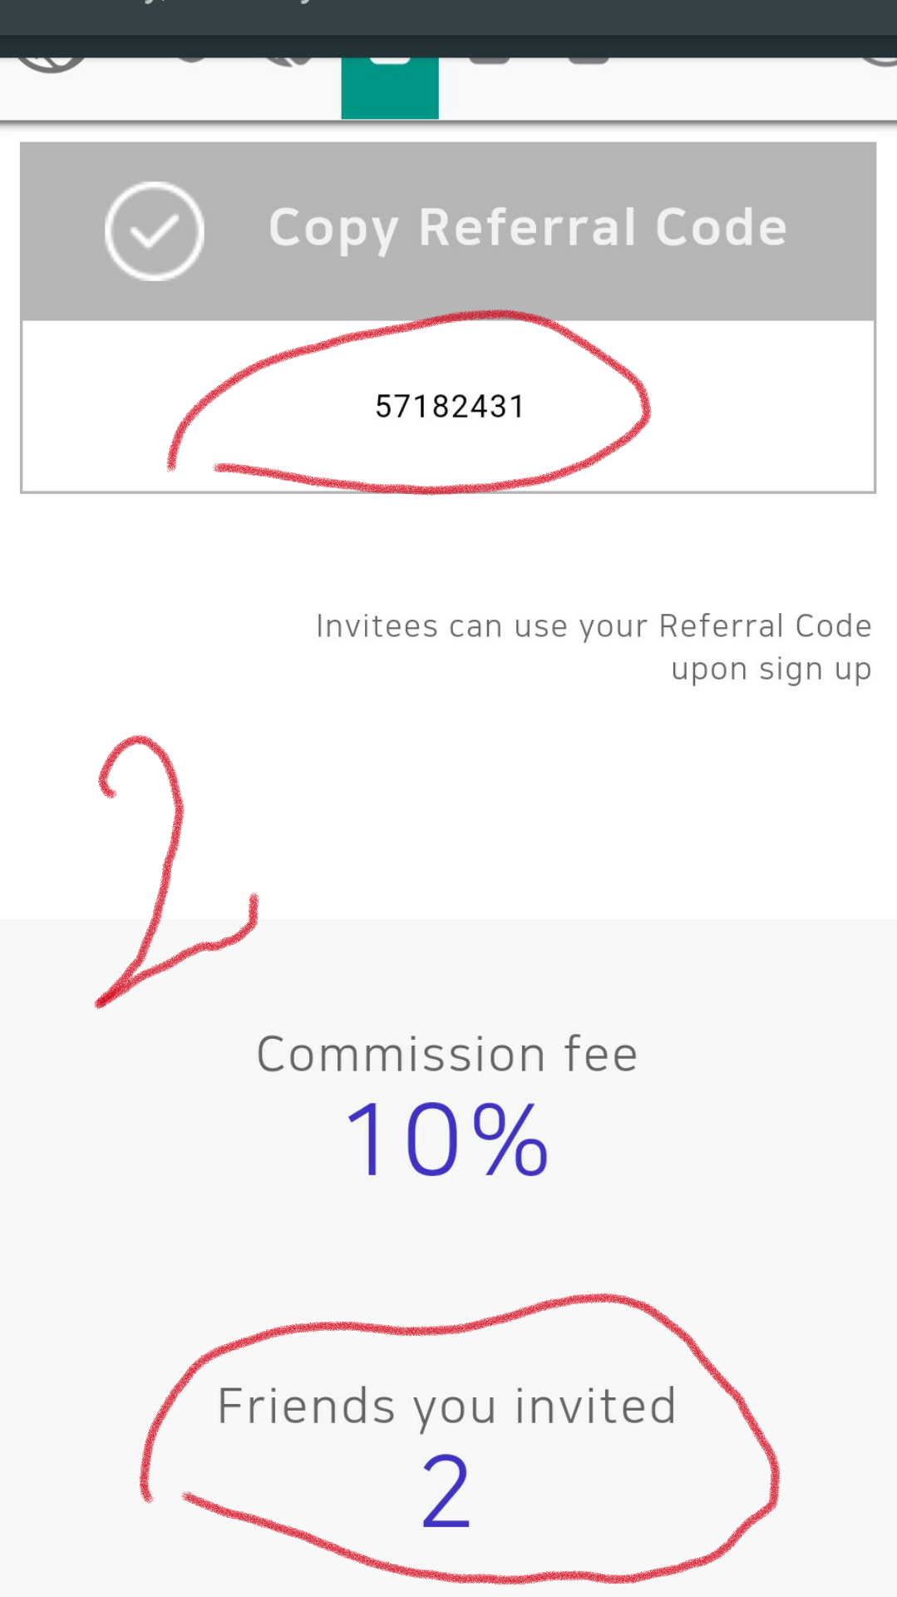Tap the tab icon right of teal tab

(490, 61)
